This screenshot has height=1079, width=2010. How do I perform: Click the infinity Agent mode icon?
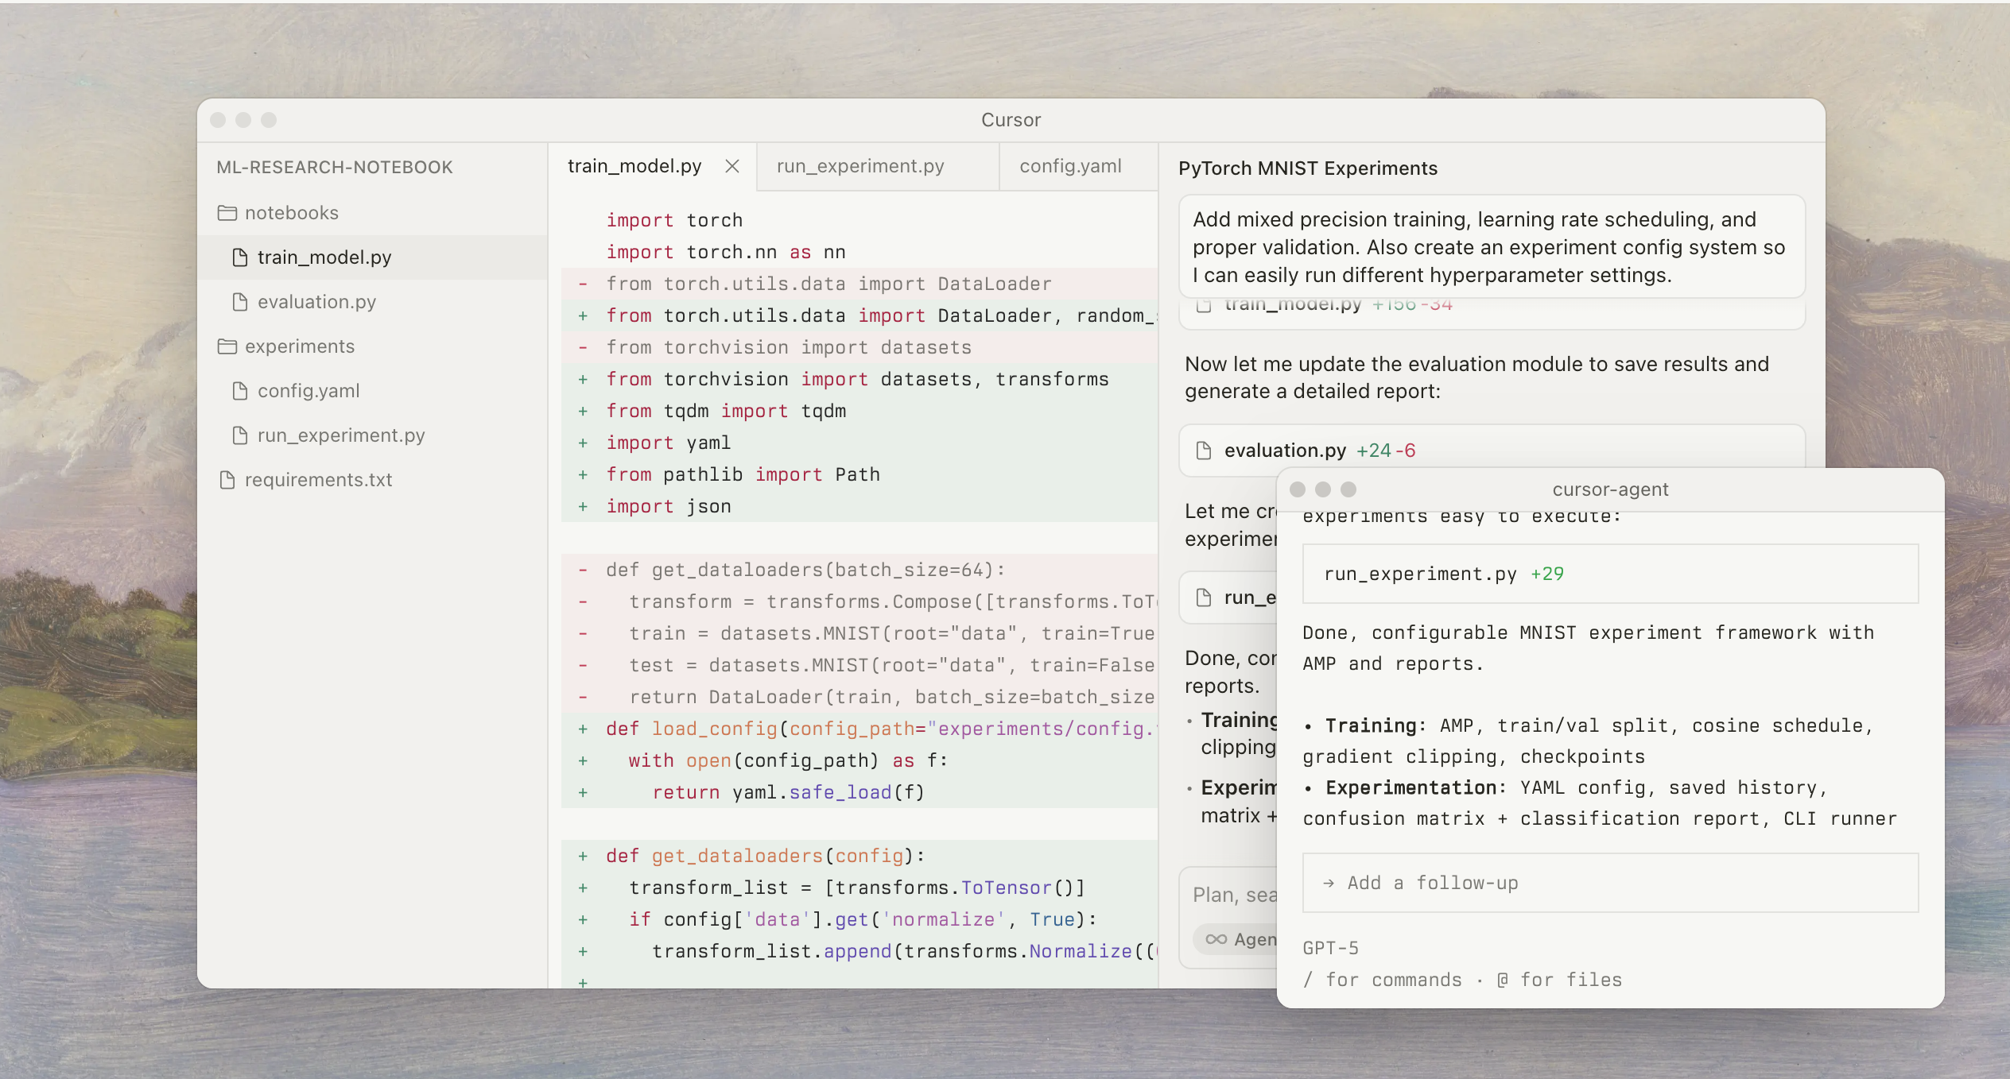pyautogui.click(x=1216, y=939)
